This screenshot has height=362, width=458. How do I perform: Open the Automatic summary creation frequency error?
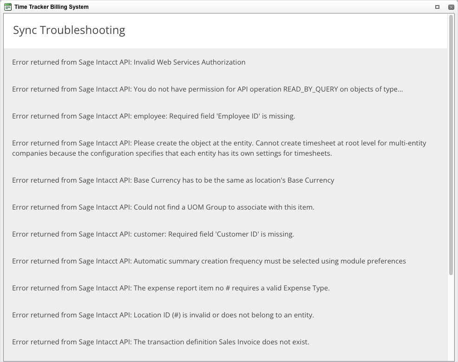[x=209, y=261]
